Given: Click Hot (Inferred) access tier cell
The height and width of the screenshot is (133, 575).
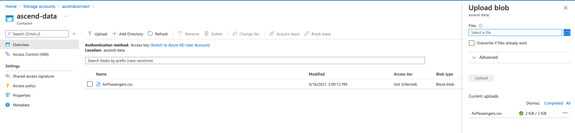Looking at the screenshot, I should 405,84.
